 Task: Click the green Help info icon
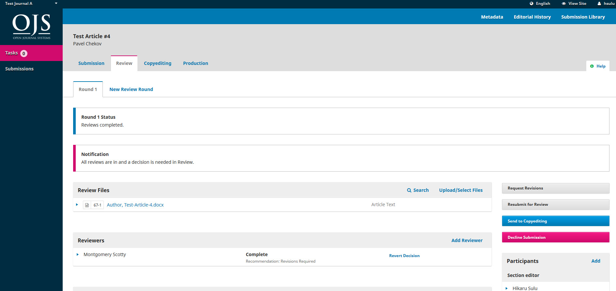pyautogui.click(x=592, y=66)
